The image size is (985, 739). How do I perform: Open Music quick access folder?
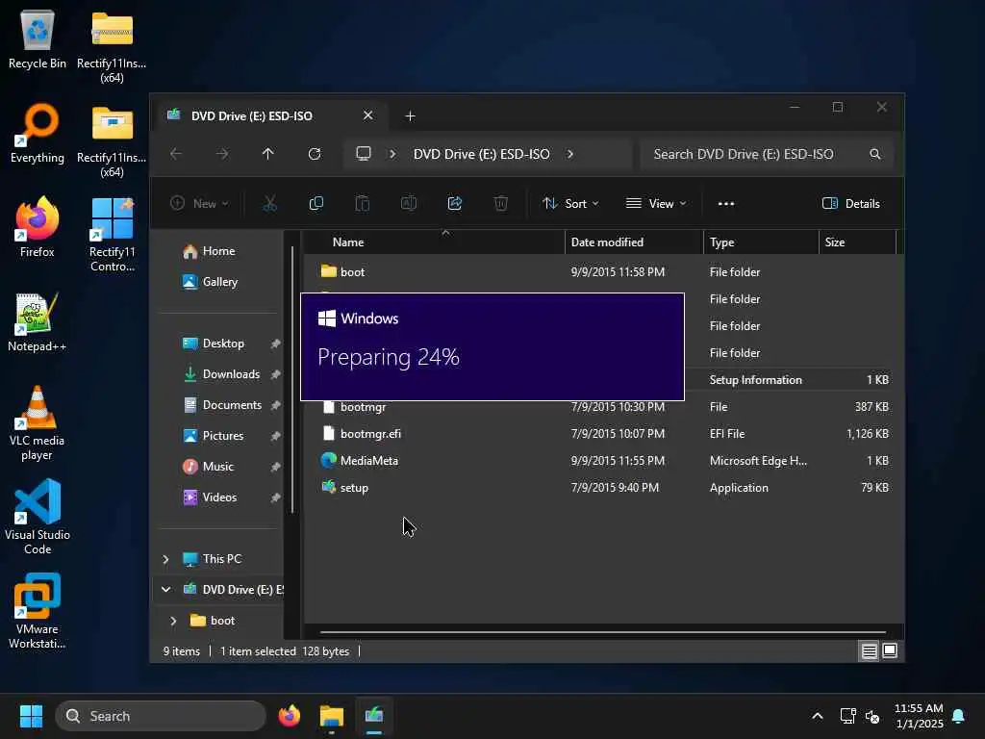(x=216, y=467)
